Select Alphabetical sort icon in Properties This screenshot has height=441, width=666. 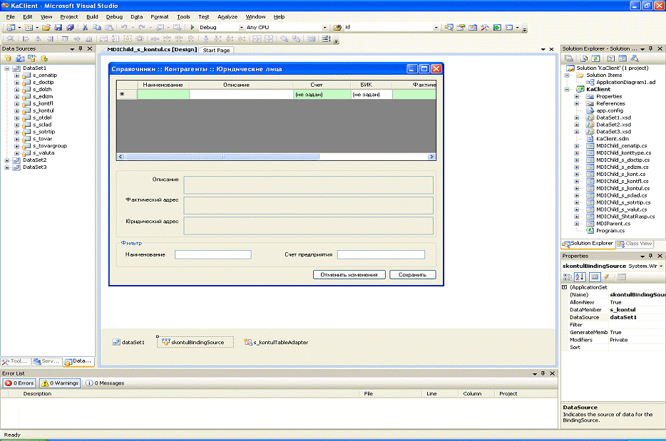coord(580,276)
